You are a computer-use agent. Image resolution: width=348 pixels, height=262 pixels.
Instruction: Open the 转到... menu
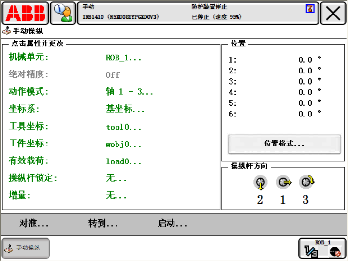pyautogui.click(x=103, y=223)
